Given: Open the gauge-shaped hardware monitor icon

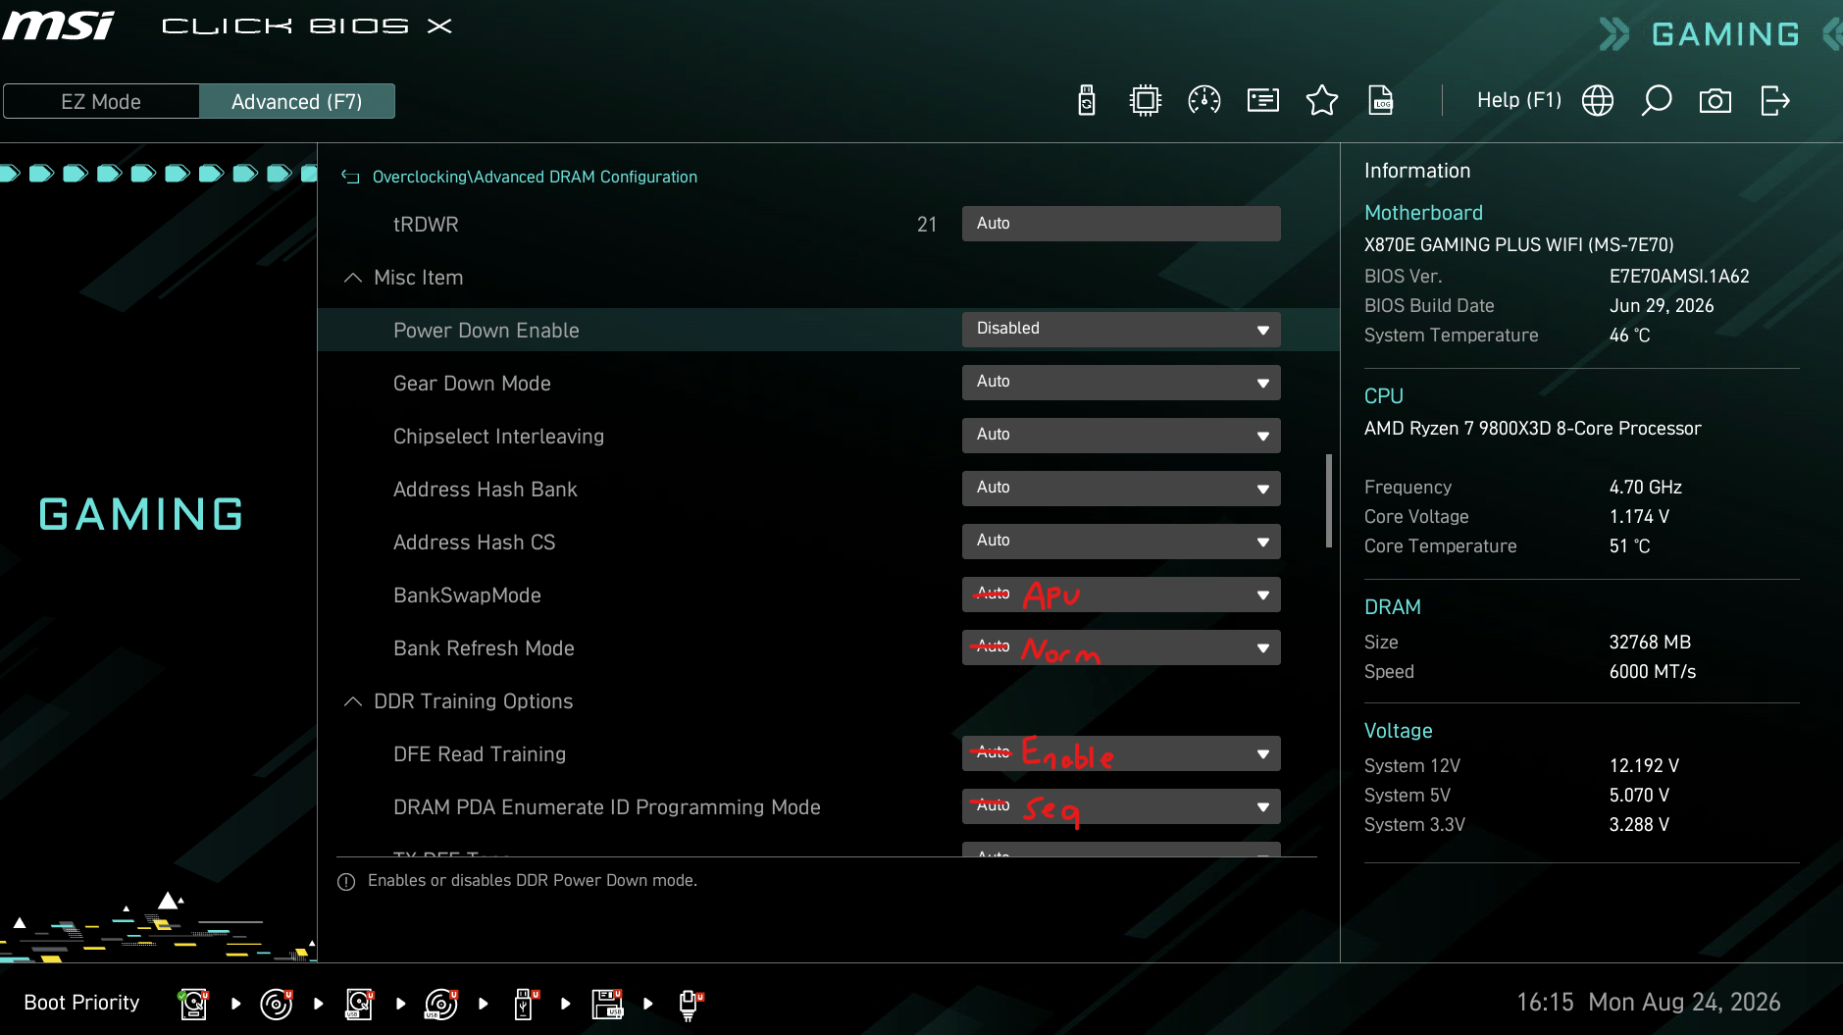Looking at the screenshot, I should [x=1204, y=100].
